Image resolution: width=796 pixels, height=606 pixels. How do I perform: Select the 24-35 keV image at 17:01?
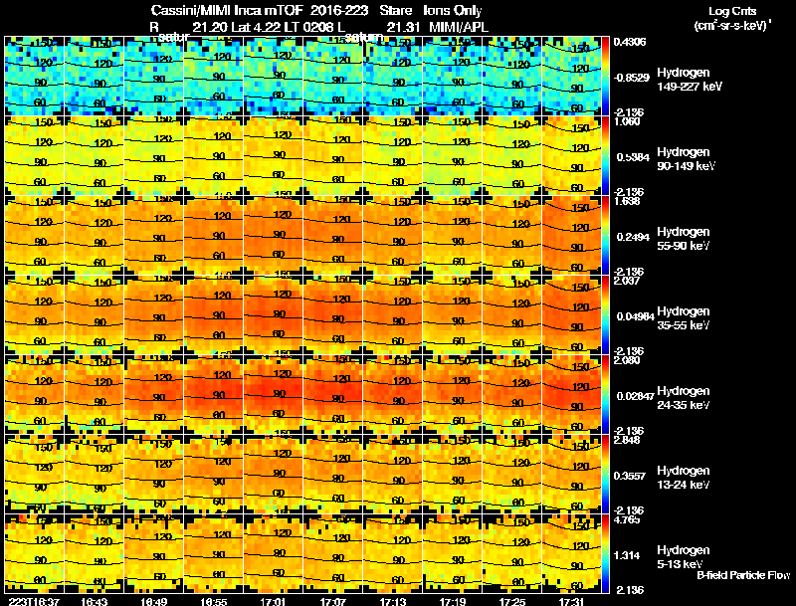tap(274, 394)
